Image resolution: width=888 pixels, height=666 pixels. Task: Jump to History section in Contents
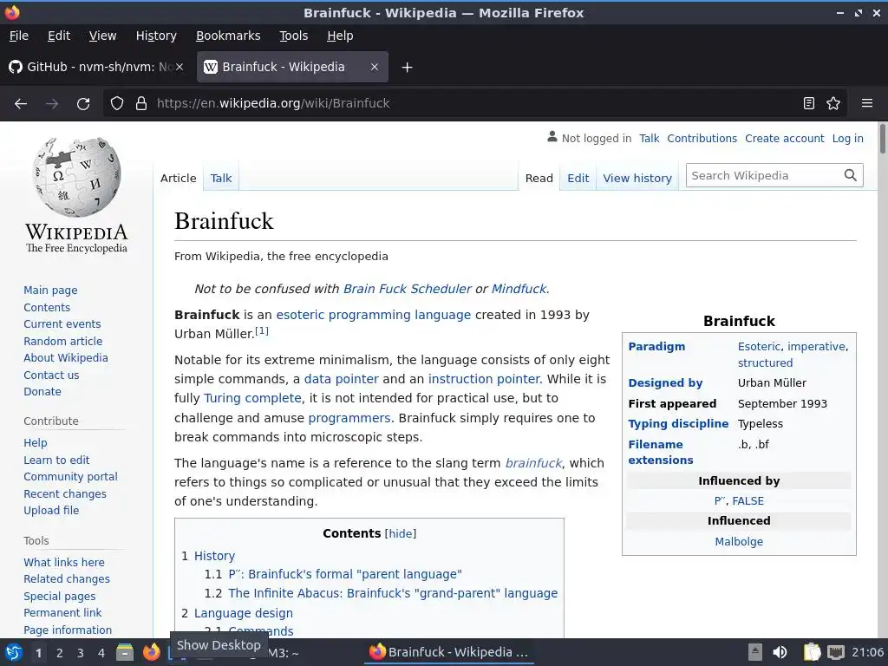pos(214,556)
